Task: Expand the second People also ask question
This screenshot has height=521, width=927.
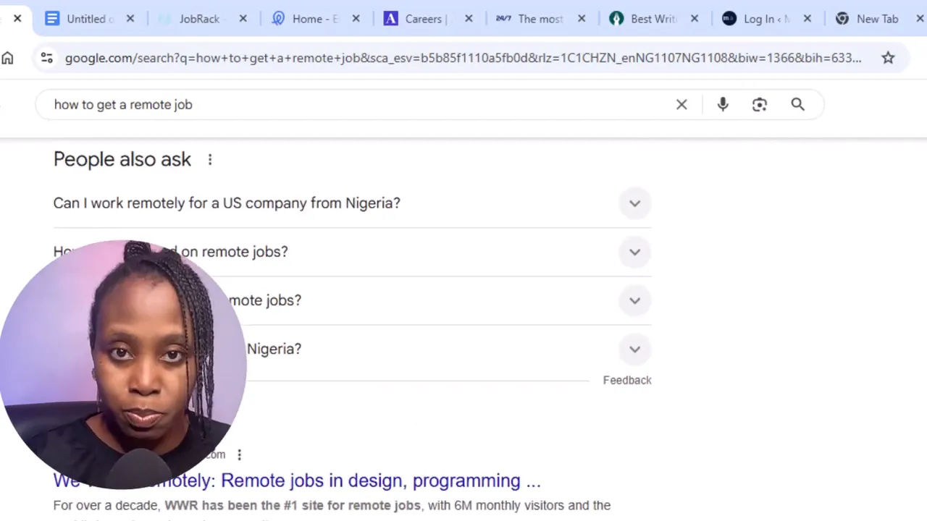Action: (x=634, y=252)
